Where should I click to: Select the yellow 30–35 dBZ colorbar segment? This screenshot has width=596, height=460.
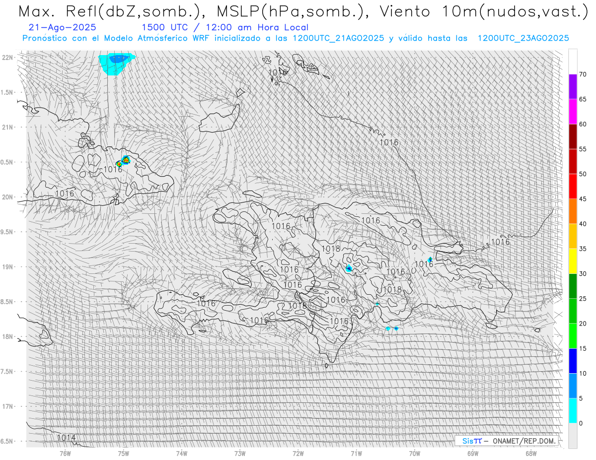(573, 261)
